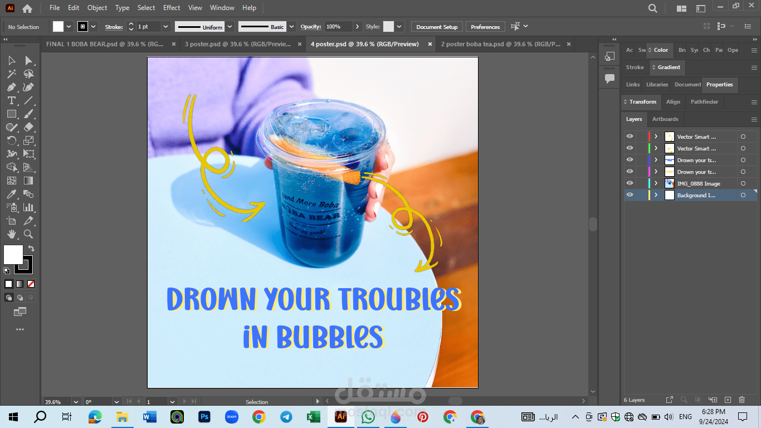The image size is (761, 428).
Task: Select the Magic Wand tool
Action: point(12,74)
